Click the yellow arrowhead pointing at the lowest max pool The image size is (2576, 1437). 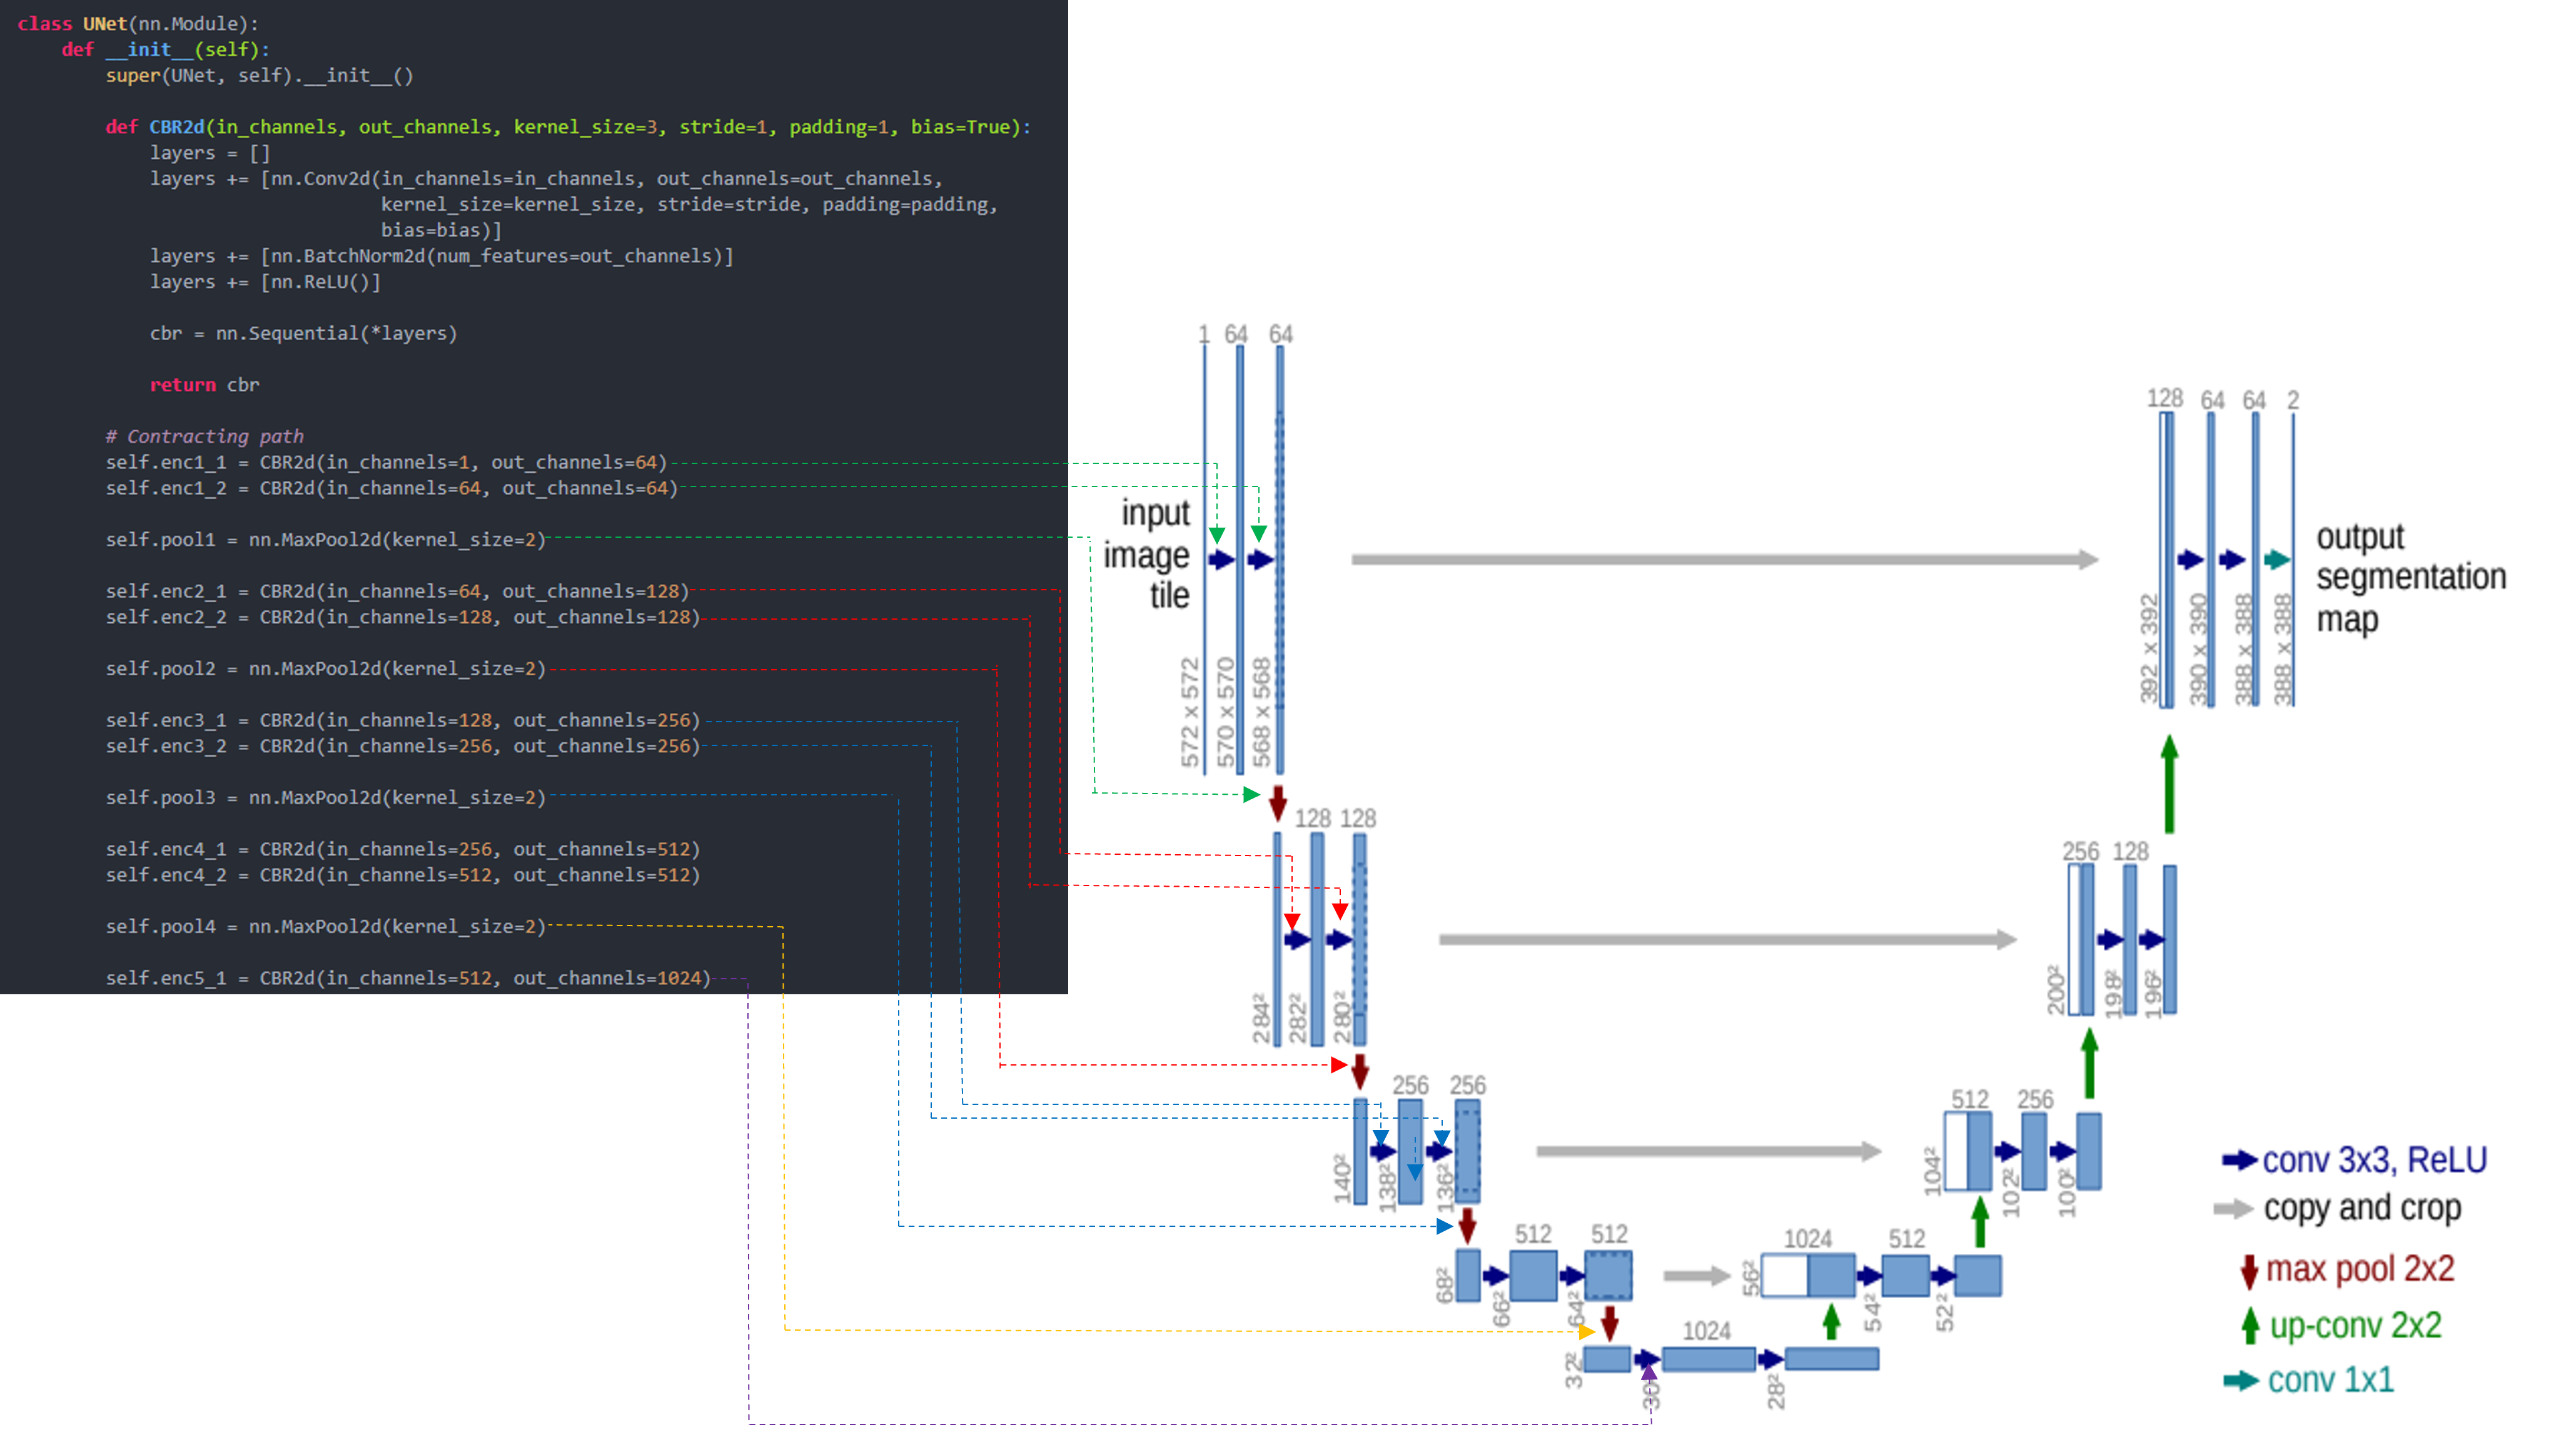click(1586, 1331)
